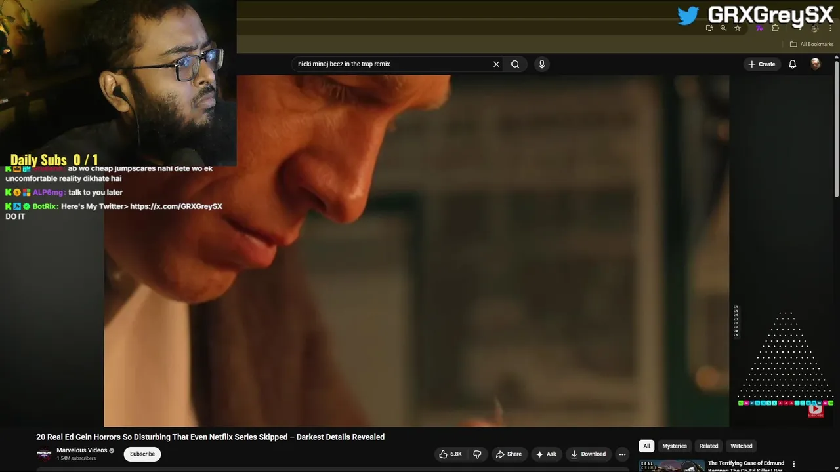This screenshot has width=840, height=472.
Task: Click the Daily Subs 0 / 1 overlay text
Action: pos(54,160)
